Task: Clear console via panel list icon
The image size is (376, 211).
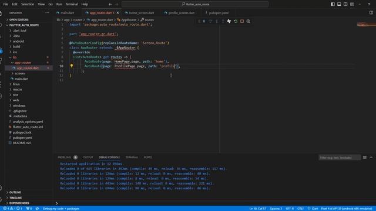Action: [x=365, y=158]
